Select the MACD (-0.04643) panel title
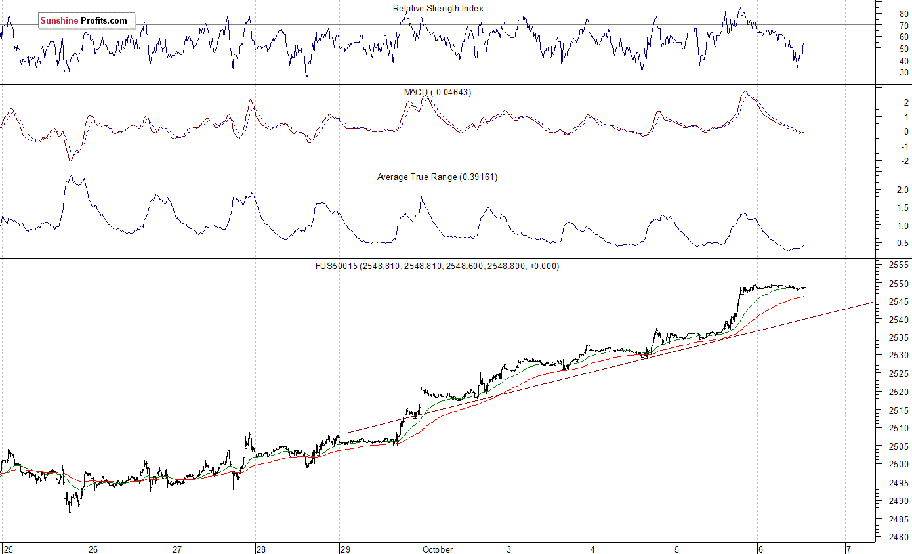The height and width of the screenshot is (554, 912). pos(437,93)
